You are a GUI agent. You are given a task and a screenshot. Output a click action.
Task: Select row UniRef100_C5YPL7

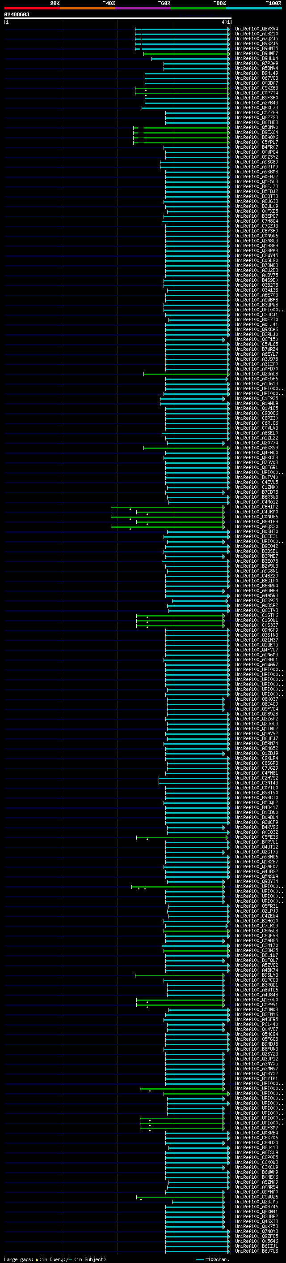tap(256, 142)
